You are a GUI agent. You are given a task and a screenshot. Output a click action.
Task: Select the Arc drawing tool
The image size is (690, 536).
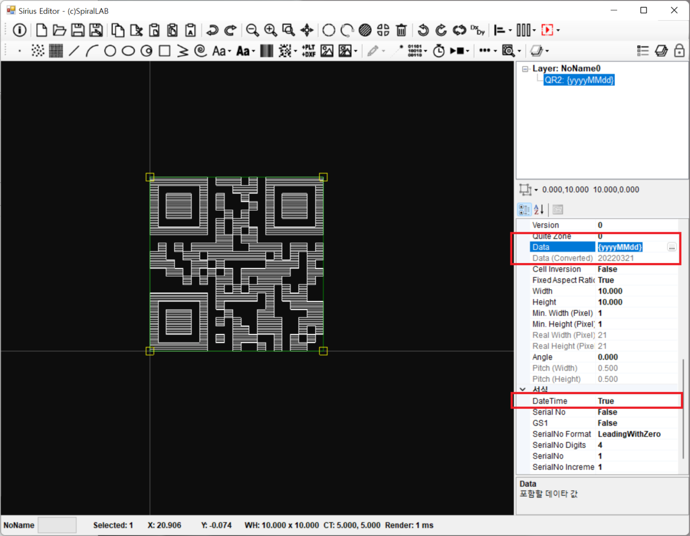92,51
